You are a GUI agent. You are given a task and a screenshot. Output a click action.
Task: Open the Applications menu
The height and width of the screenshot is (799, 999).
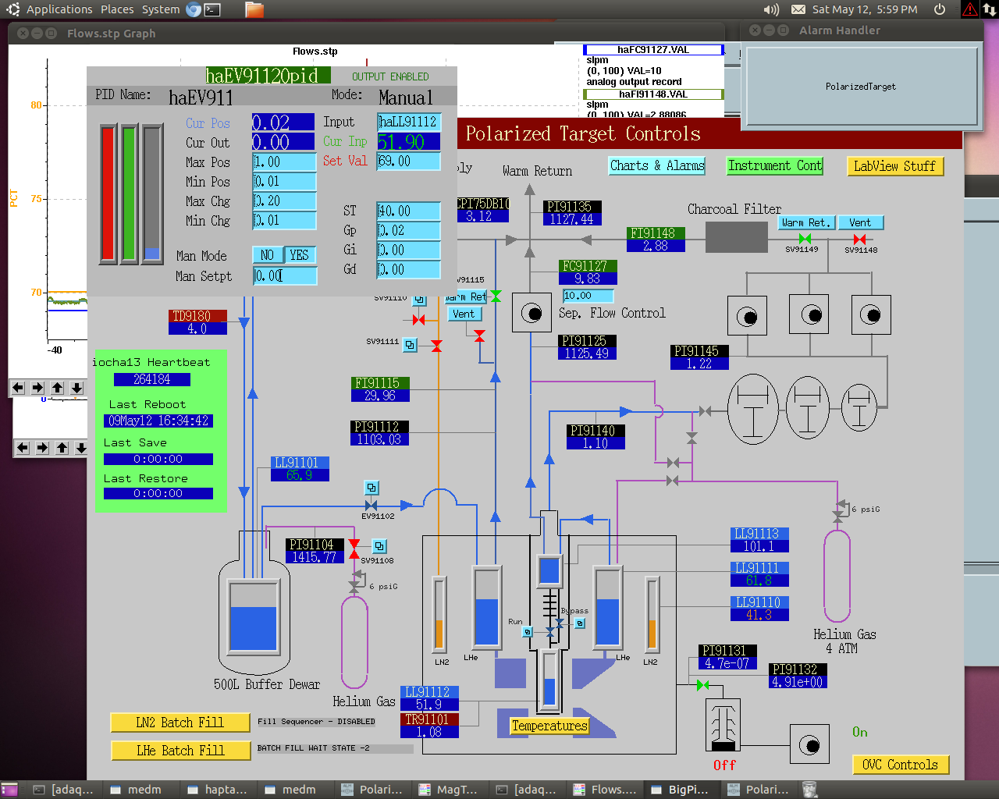pos(59,9)
